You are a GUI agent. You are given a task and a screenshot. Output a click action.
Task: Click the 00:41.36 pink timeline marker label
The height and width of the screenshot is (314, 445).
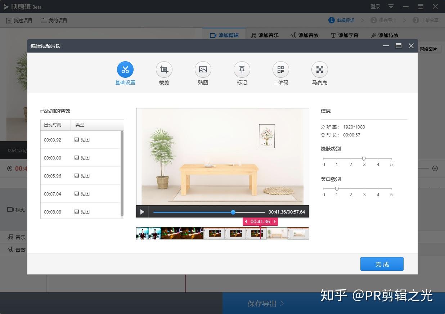point(260,221)
